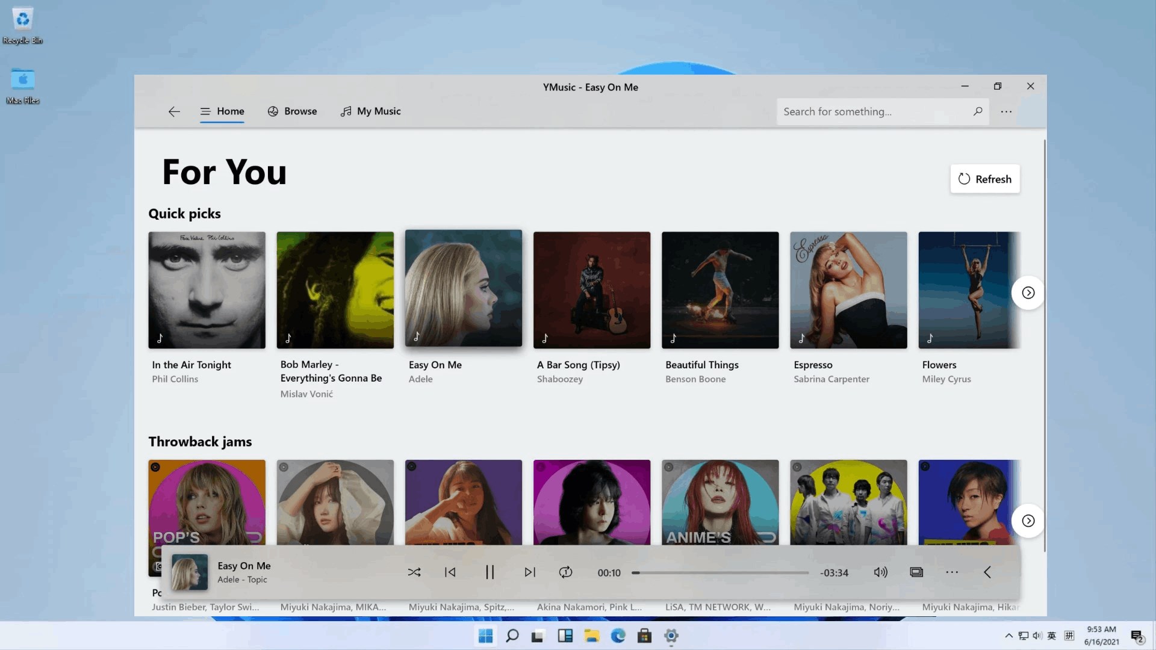Collapse the now playing bar chevron
The width and height of the screenshot is (1156, 650).
point(987,572)
